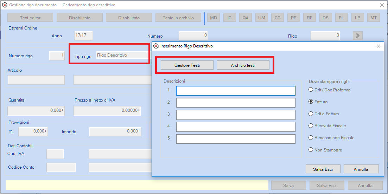
Task: Click Salva Esci in the main window
Action: click(327, 185)
